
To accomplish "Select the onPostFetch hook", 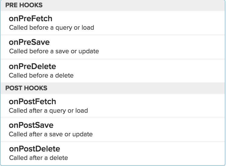I will (32, 102).
